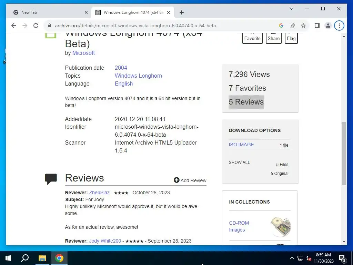Click the CD-ROM collection thumbnail

[x=281, y=227]
